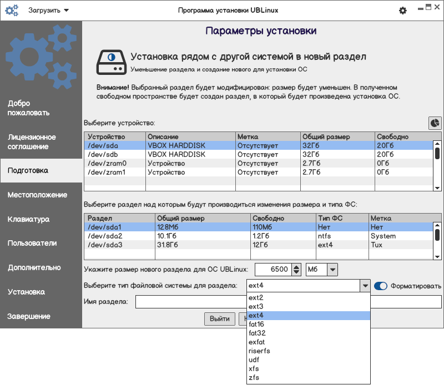Select zfs from the filesystem list
Viewport: 444px width, 385px height.
tap(309, 378)
